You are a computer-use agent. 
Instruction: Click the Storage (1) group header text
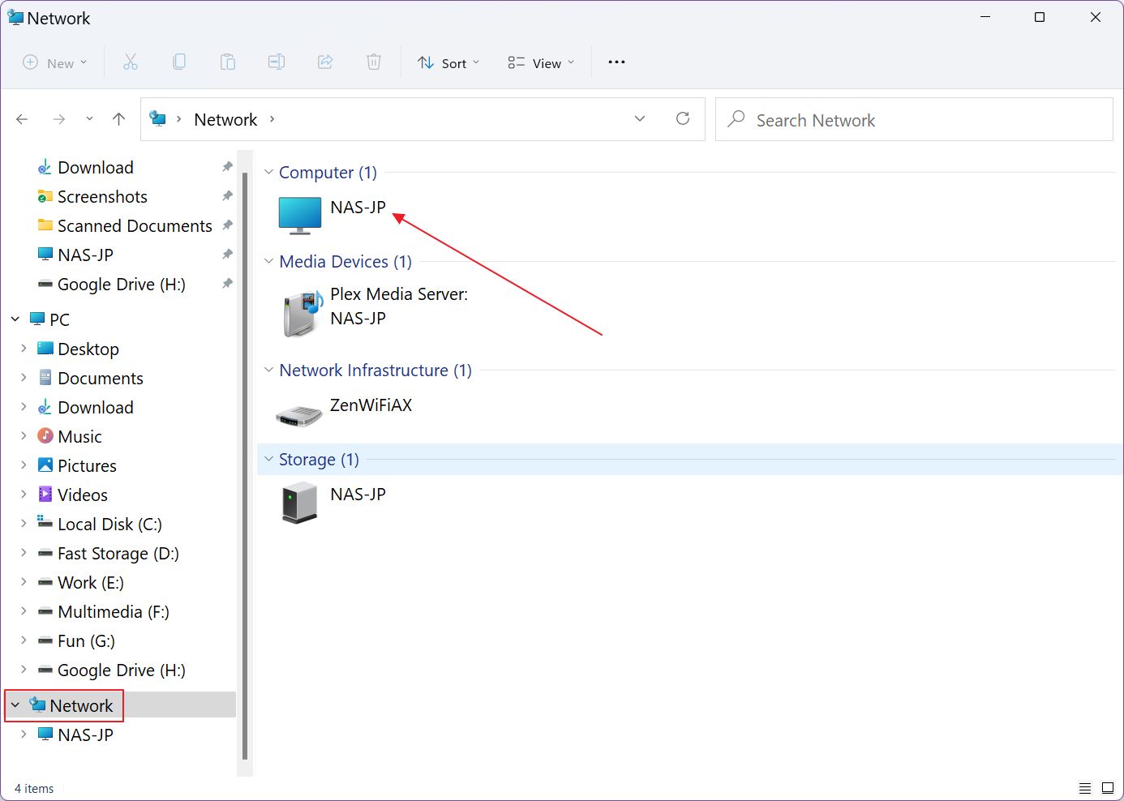tap(319, 459)
